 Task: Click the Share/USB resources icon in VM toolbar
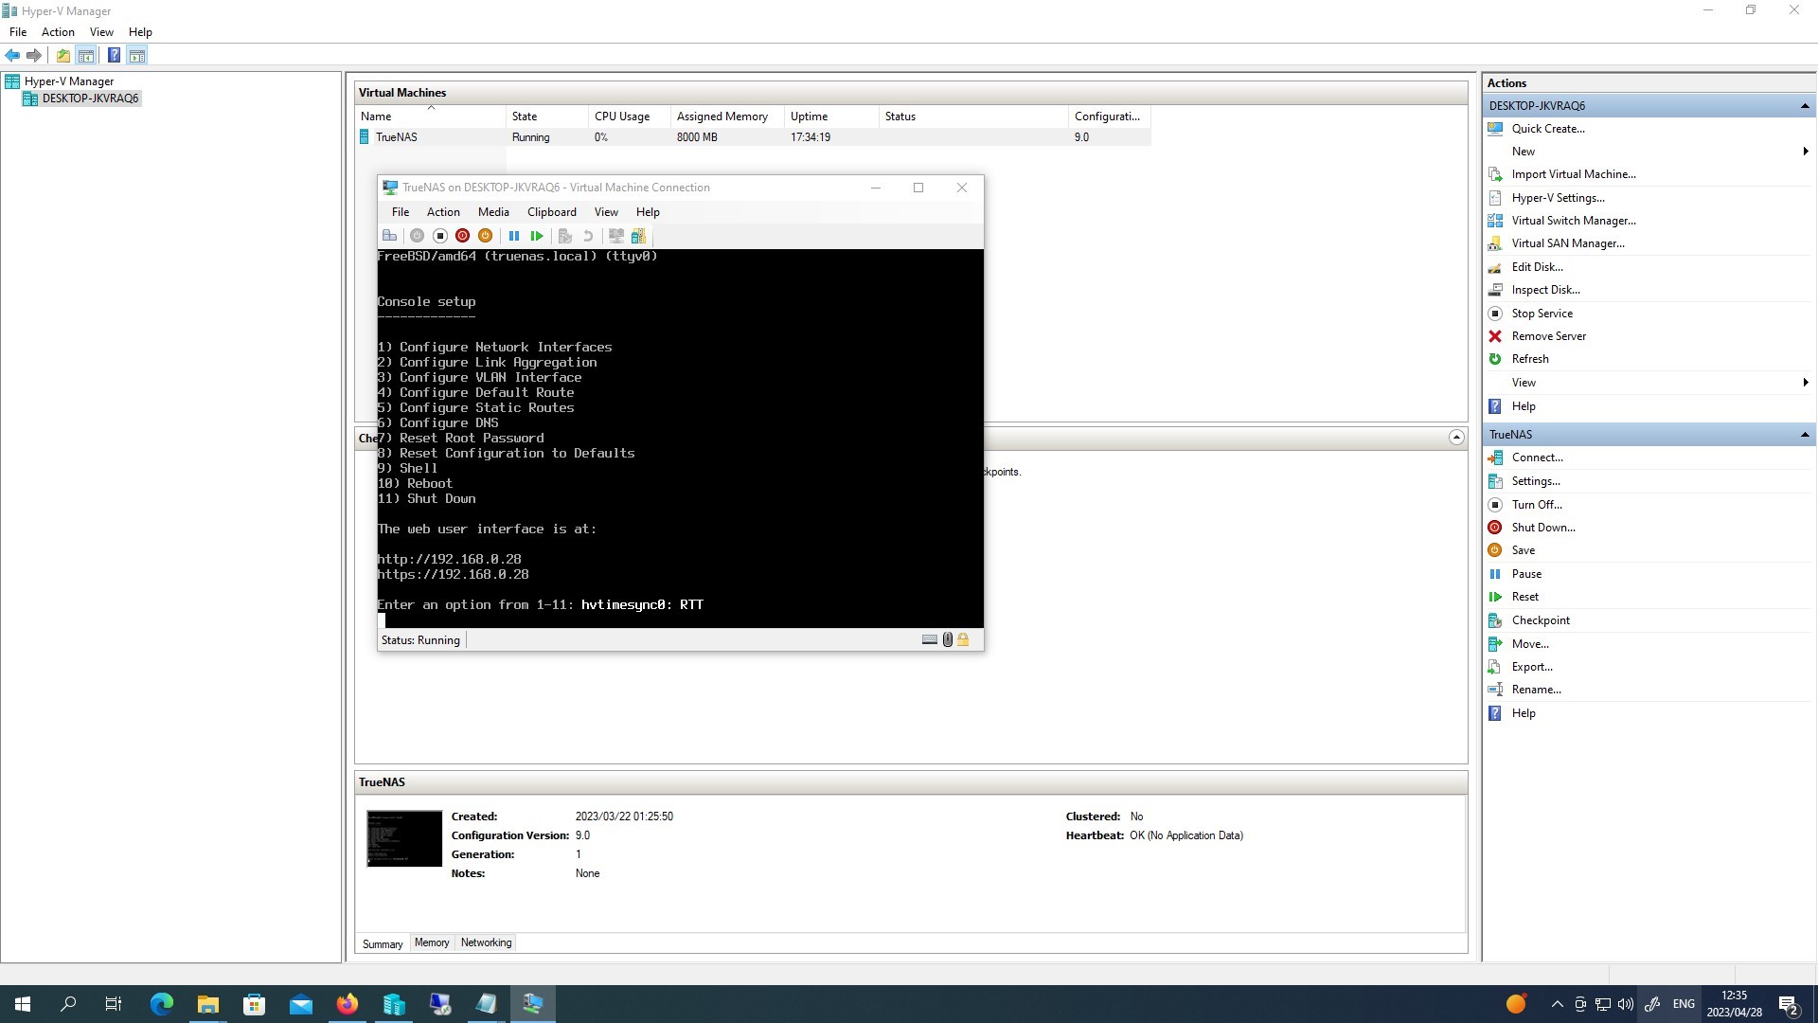click(x=638, y=236)
